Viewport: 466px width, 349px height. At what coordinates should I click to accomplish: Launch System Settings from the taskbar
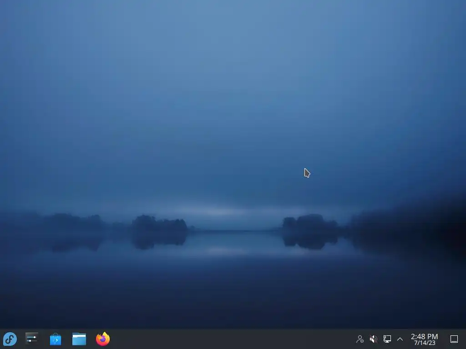coord(32,339)
